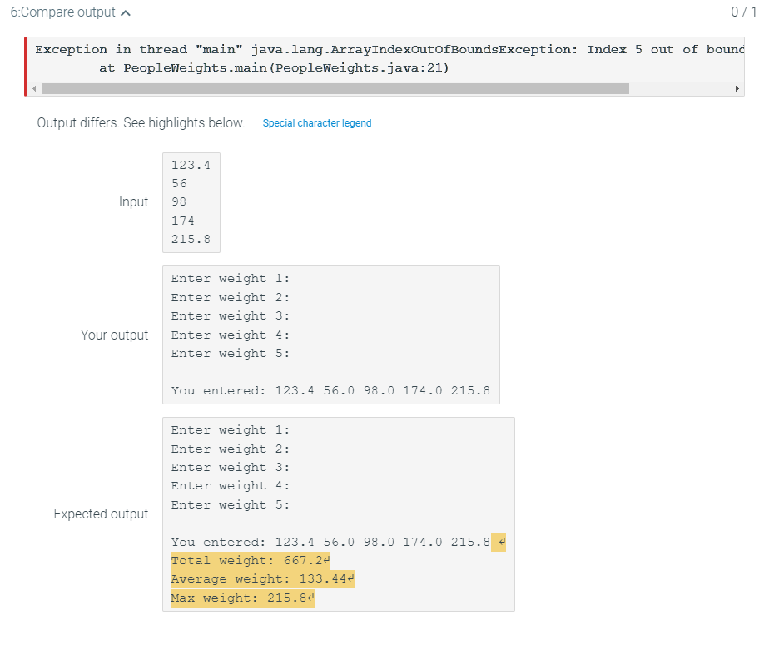Select the highlighted Average weight line
The width and height of the screenshot is (774, 645).
262,579
